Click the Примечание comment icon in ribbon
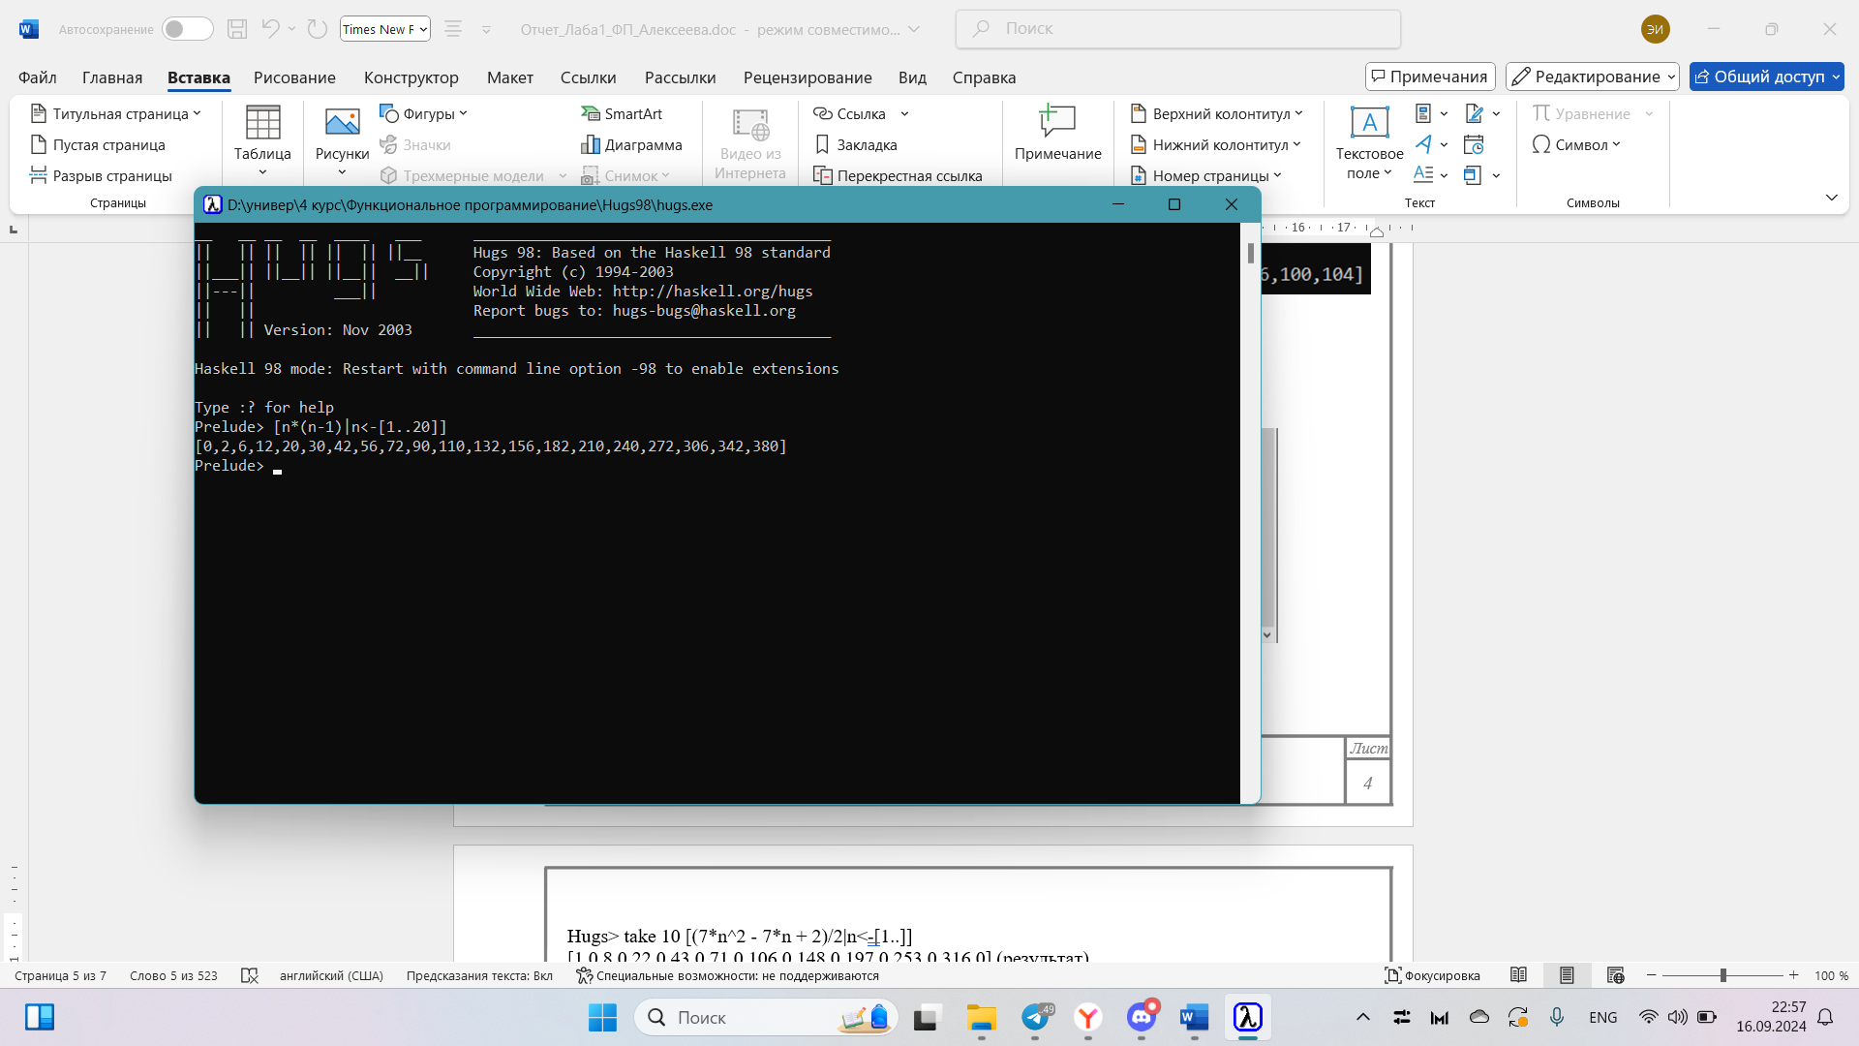This screenshot has width=1859, height=1046. (x=1057, y=121)
